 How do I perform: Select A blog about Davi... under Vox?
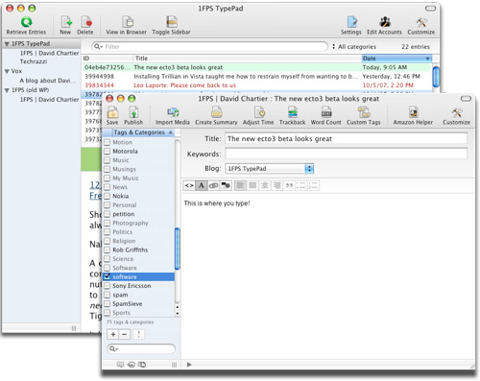[48, 81]
